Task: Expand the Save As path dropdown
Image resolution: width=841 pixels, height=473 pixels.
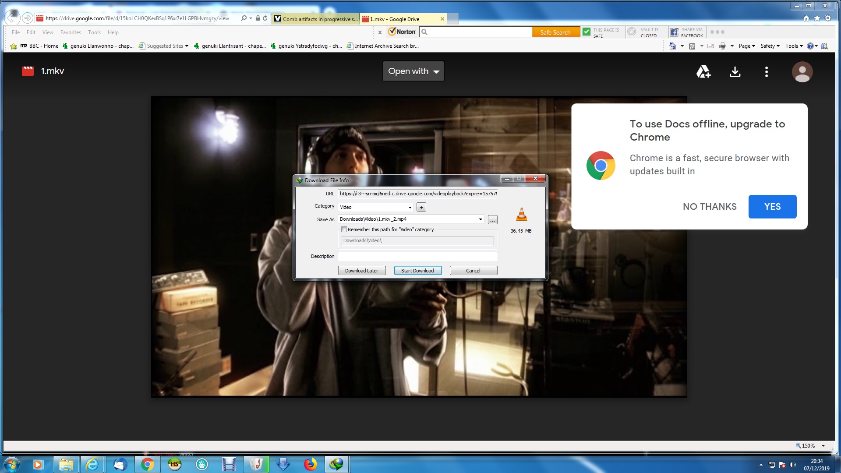Action: (481, 219)
